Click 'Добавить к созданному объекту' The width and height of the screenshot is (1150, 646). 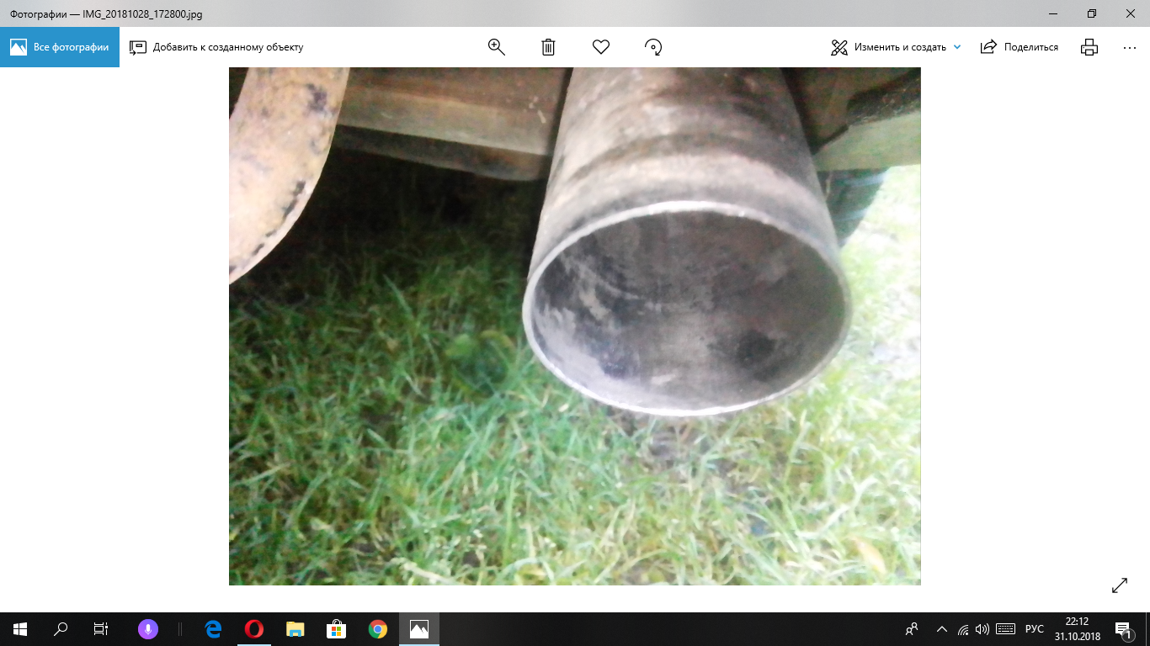click(x=216, y=47)
